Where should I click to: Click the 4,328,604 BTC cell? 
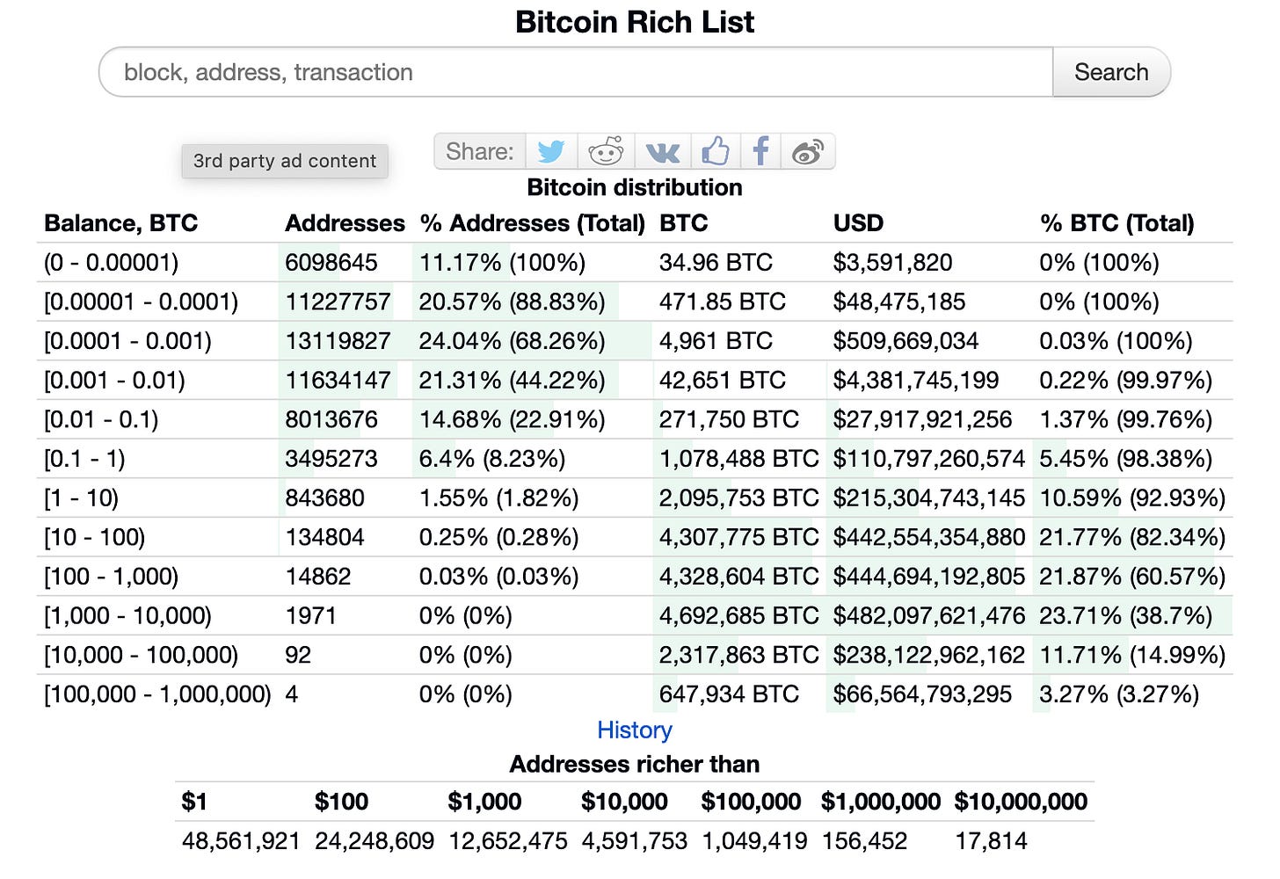point(738,577)
